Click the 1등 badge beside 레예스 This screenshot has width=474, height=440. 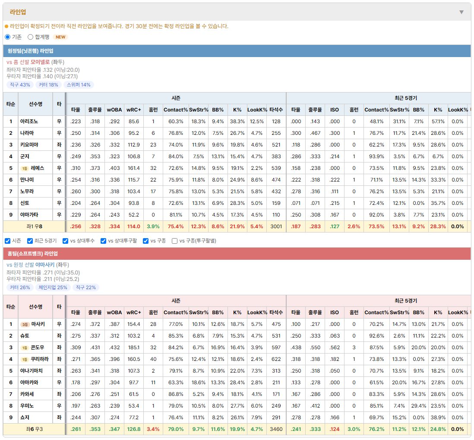25,169
